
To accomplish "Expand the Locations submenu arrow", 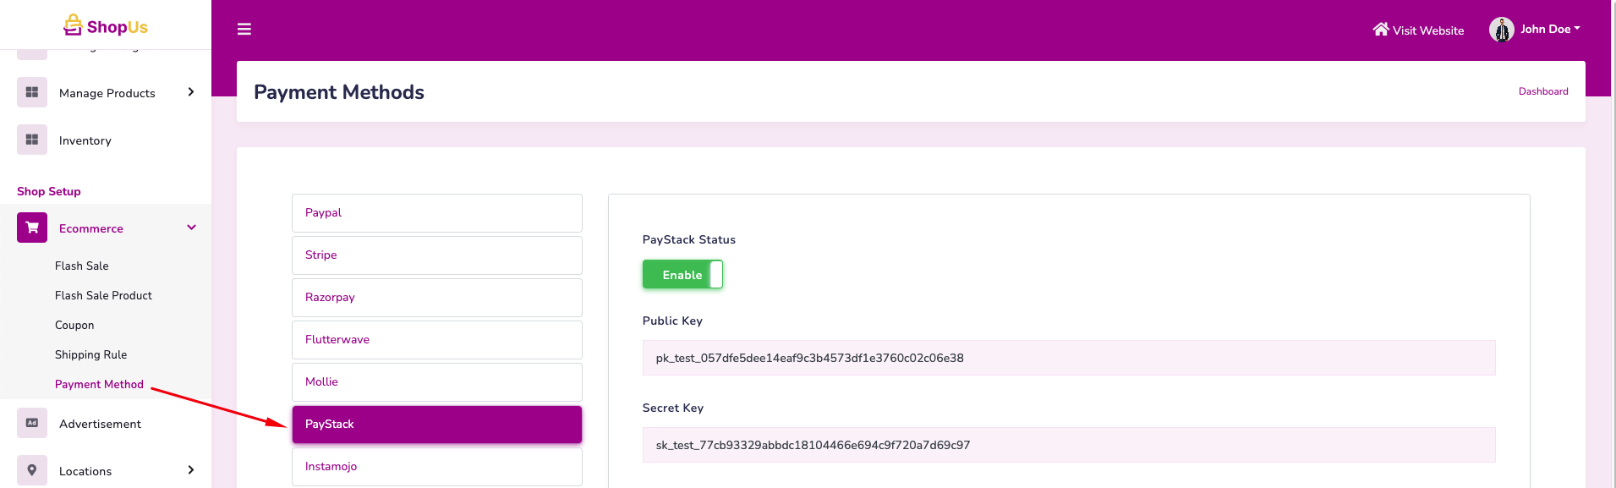I will 191,470.
